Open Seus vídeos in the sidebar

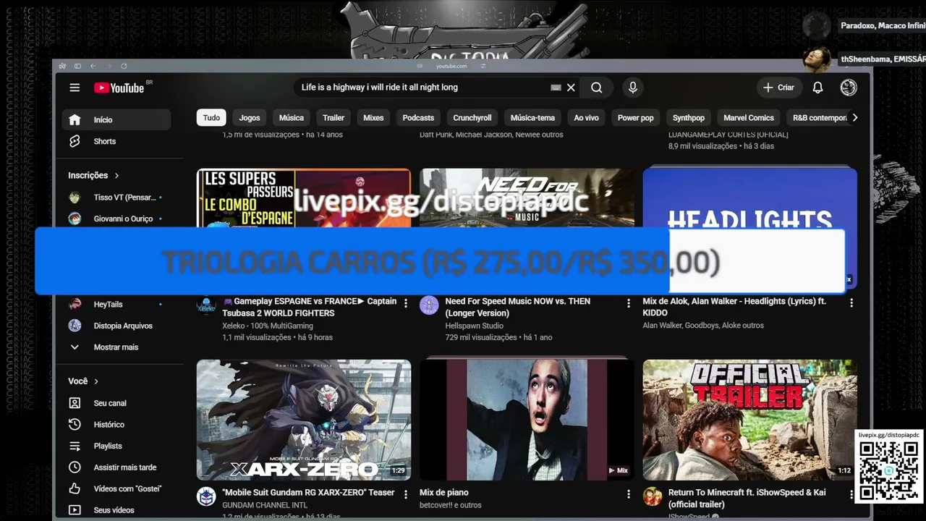point(116,510)
